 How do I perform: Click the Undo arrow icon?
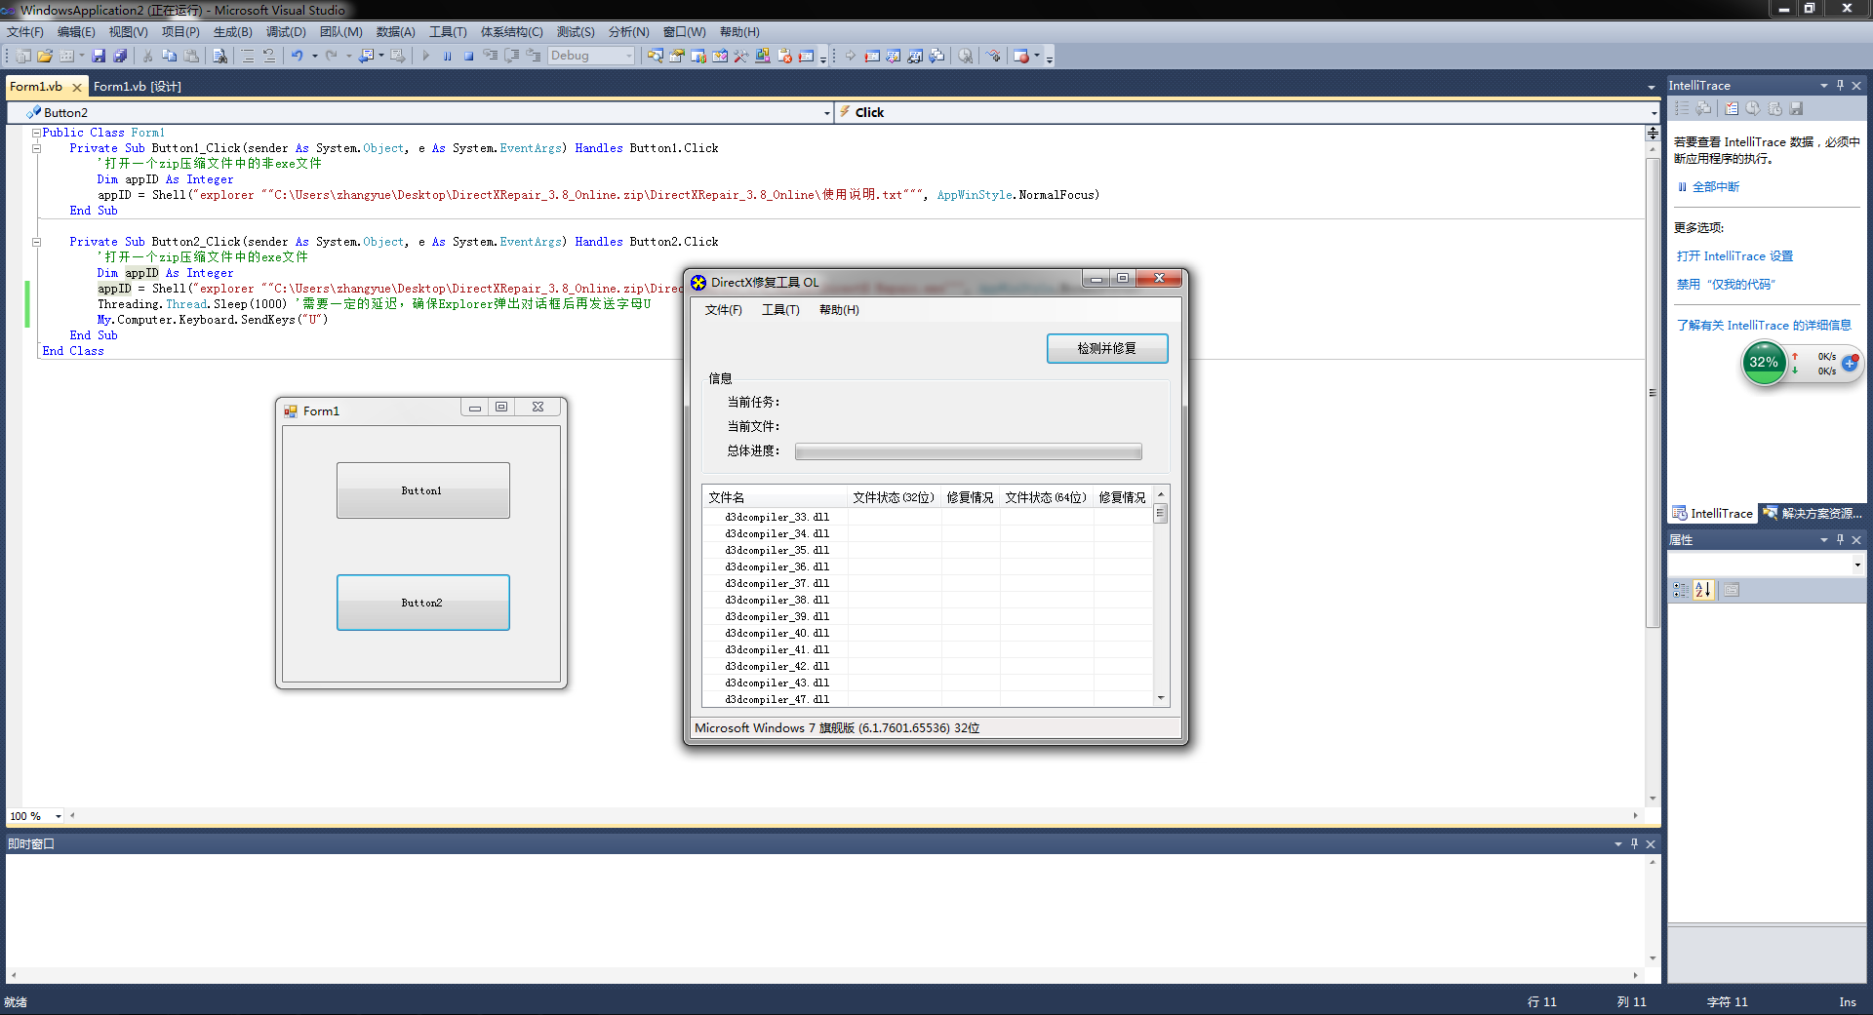(298, 56)
